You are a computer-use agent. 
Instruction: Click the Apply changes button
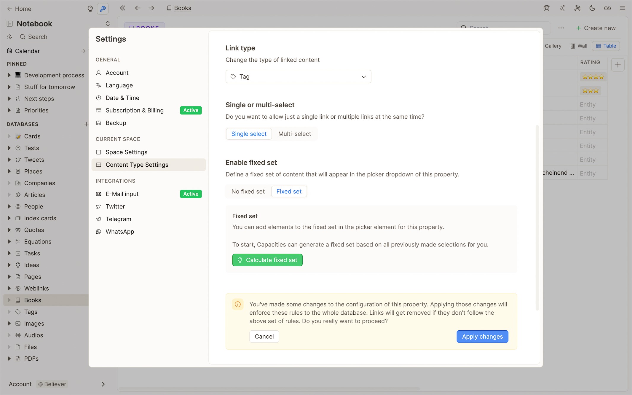click(482, 336)
